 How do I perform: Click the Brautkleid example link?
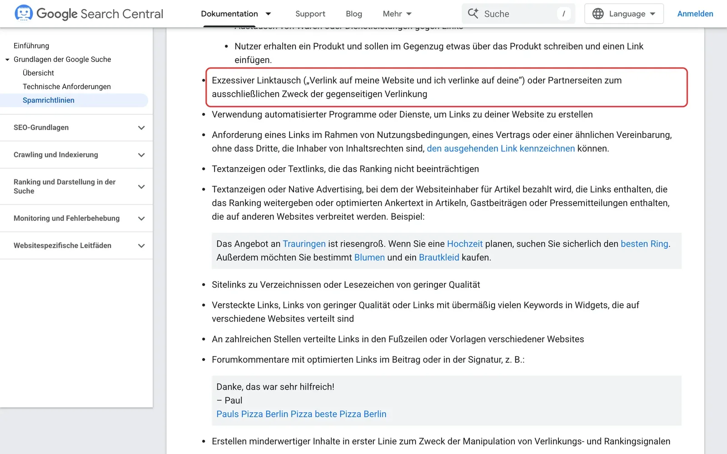coord(439,257)
